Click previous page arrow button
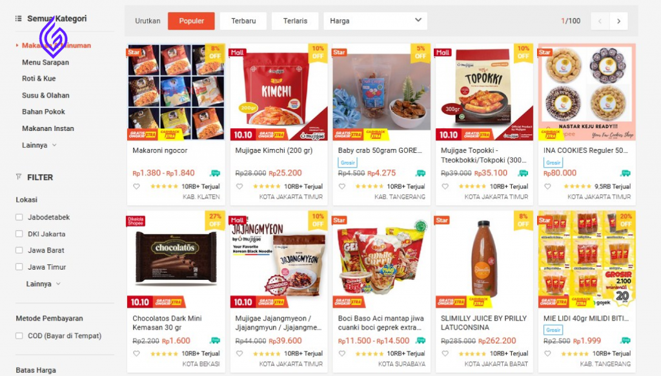The height and width of the screenshot is (376, 661). tap(600, 21)
